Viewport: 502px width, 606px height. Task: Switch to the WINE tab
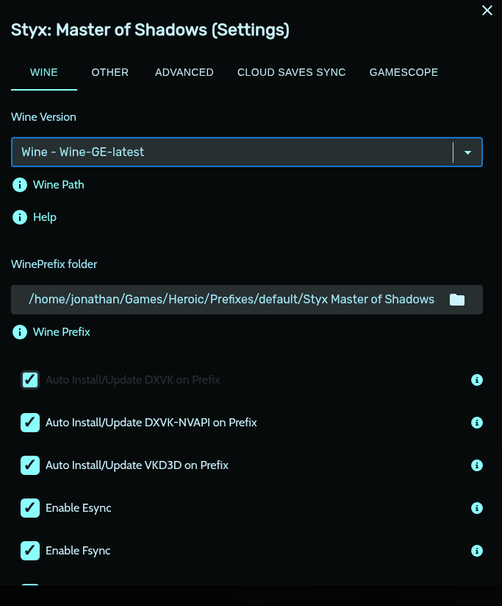click(x=44, y=72)
